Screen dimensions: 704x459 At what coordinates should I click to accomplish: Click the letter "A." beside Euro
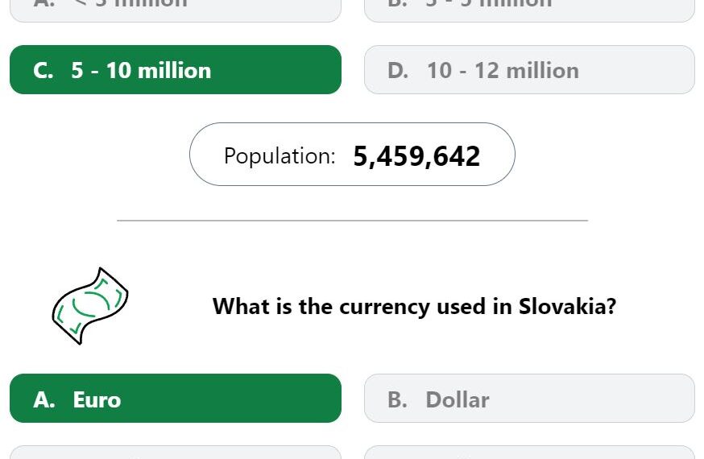click(44, 399)
